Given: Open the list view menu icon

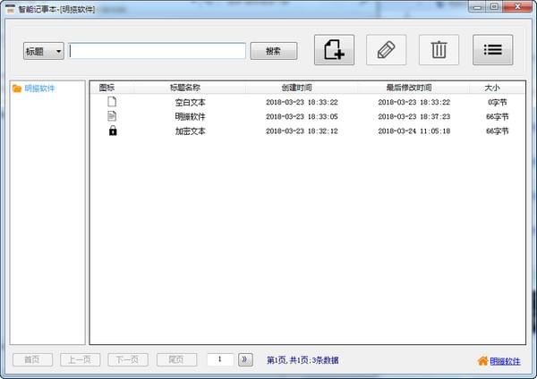Looking at the screenshot, I should (x=493, y=50).
